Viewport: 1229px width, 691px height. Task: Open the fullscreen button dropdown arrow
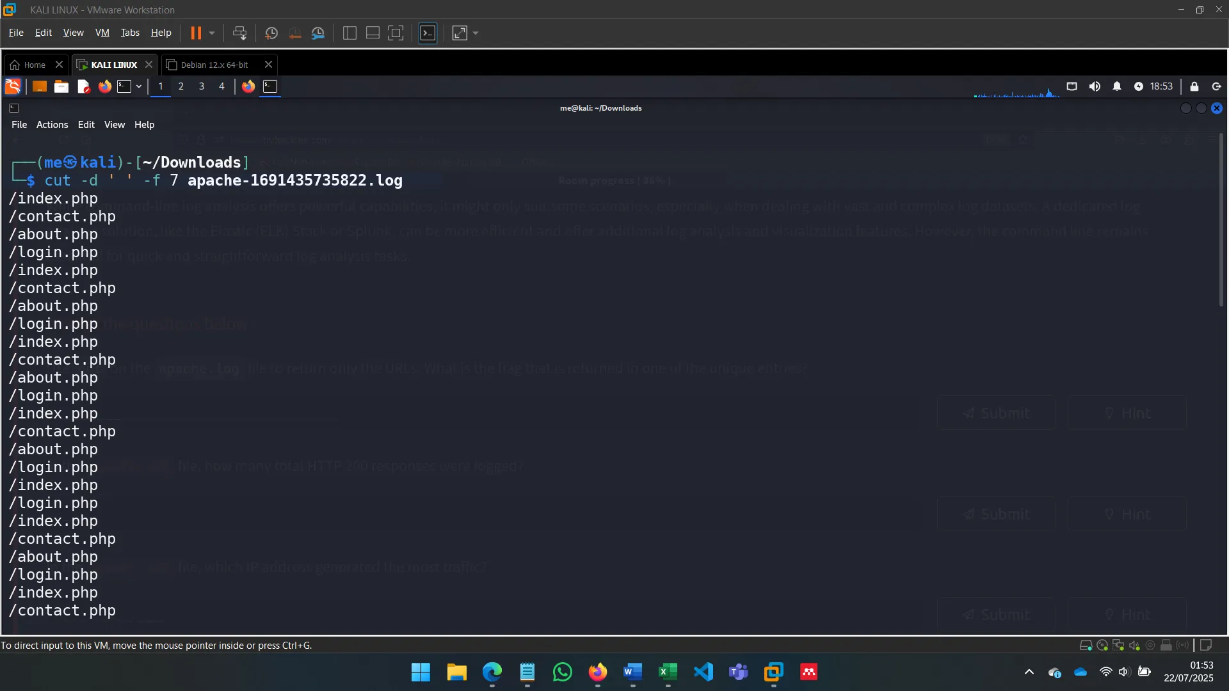point(475,33)
